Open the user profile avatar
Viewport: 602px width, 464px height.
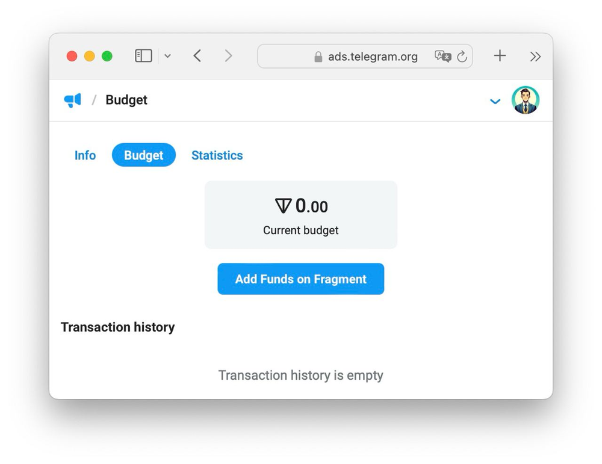pyautogui.click(x=525, y=100)
